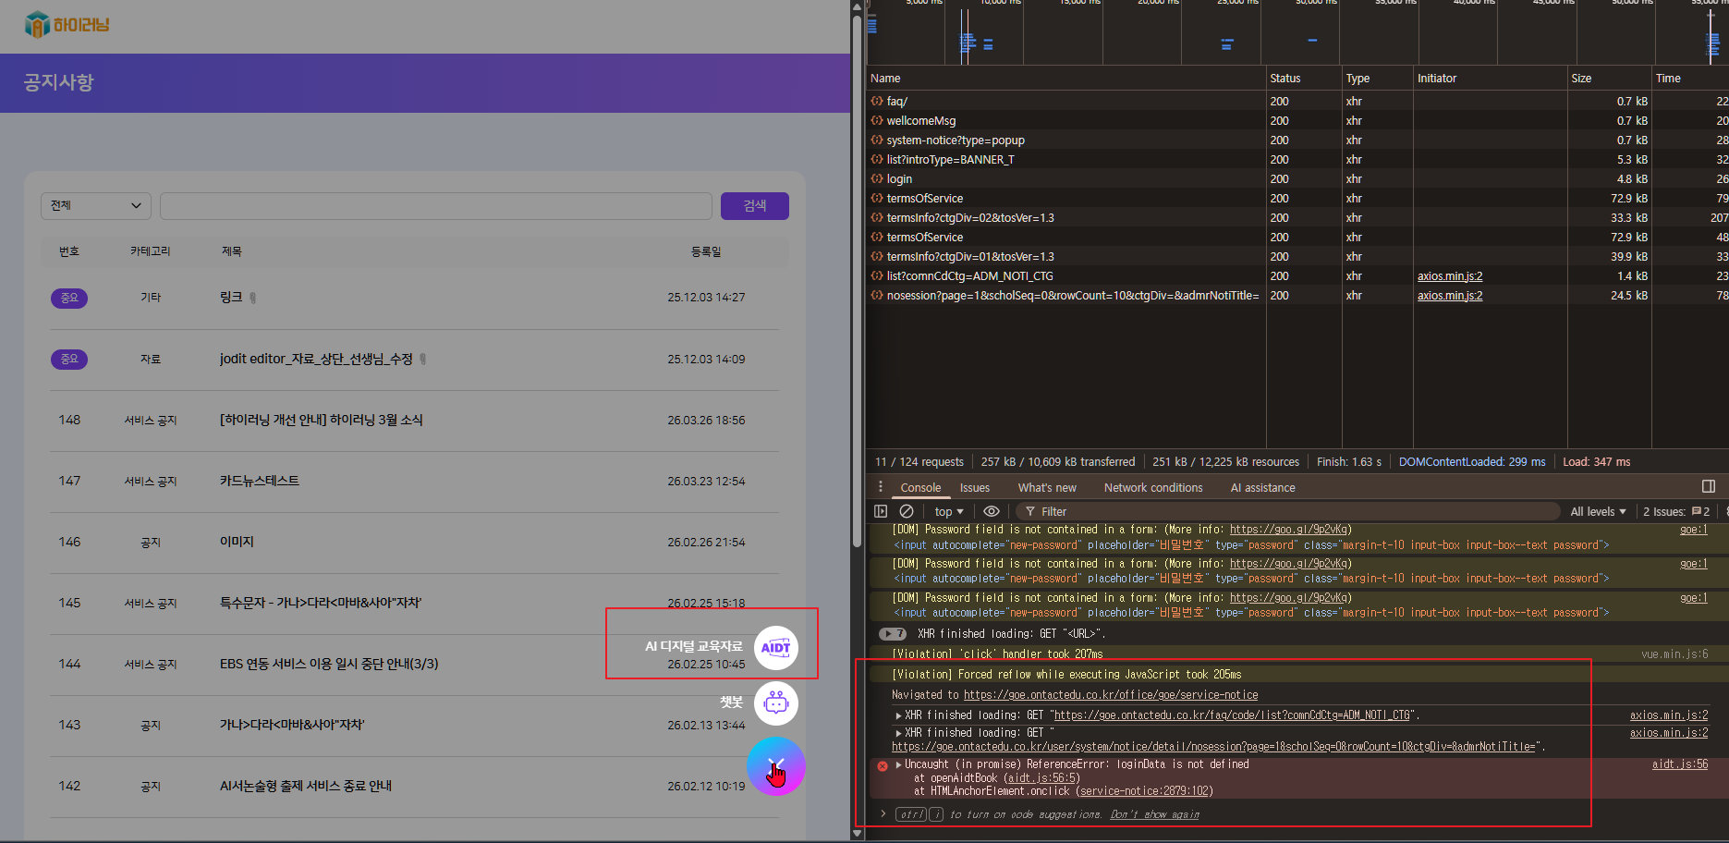Open the 전체 category dropdown

pos(95,205)
